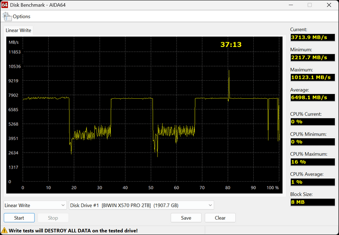Click the Start button
Viewport: 339px width, 235px height.
(19, 218)
